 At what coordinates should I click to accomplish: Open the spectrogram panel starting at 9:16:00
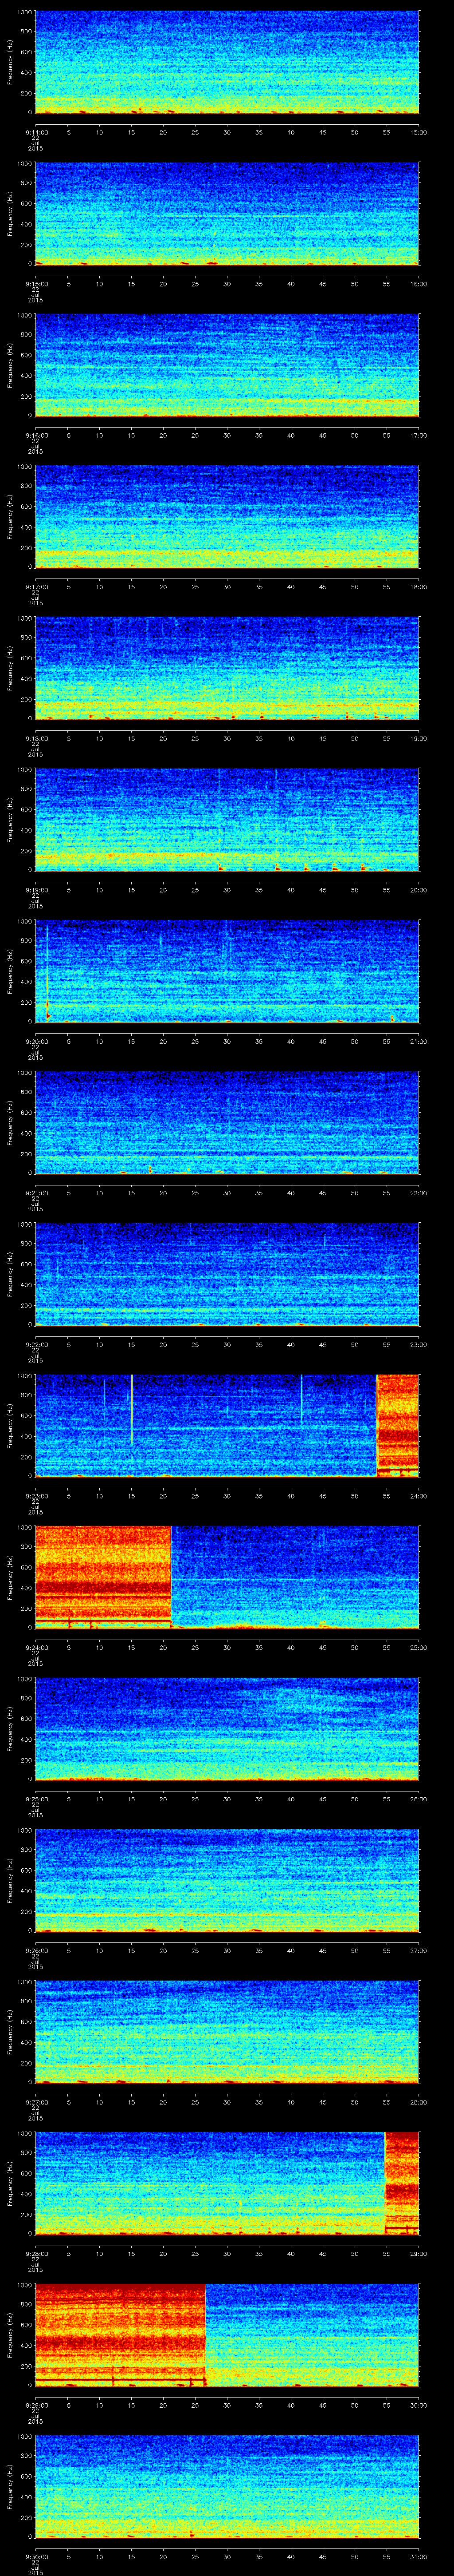point(227,366)
